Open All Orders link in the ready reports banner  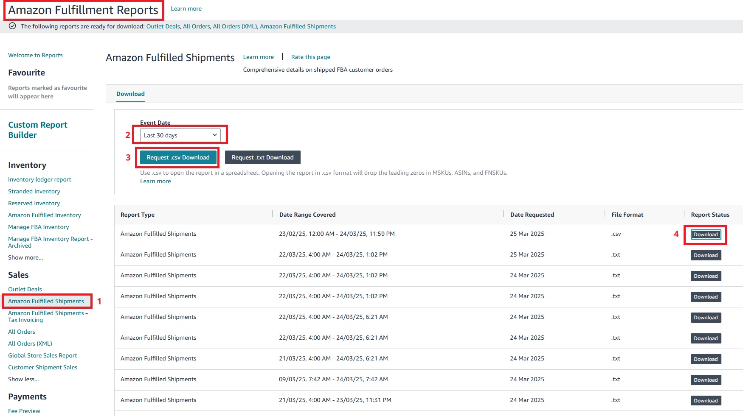click(196, 26)
